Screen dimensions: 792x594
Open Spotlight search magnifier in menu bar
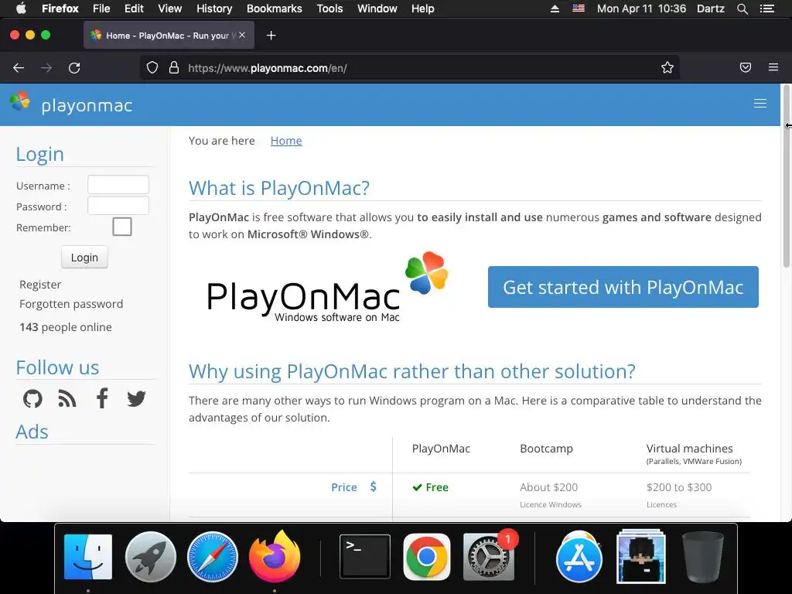tap(742, 9)
